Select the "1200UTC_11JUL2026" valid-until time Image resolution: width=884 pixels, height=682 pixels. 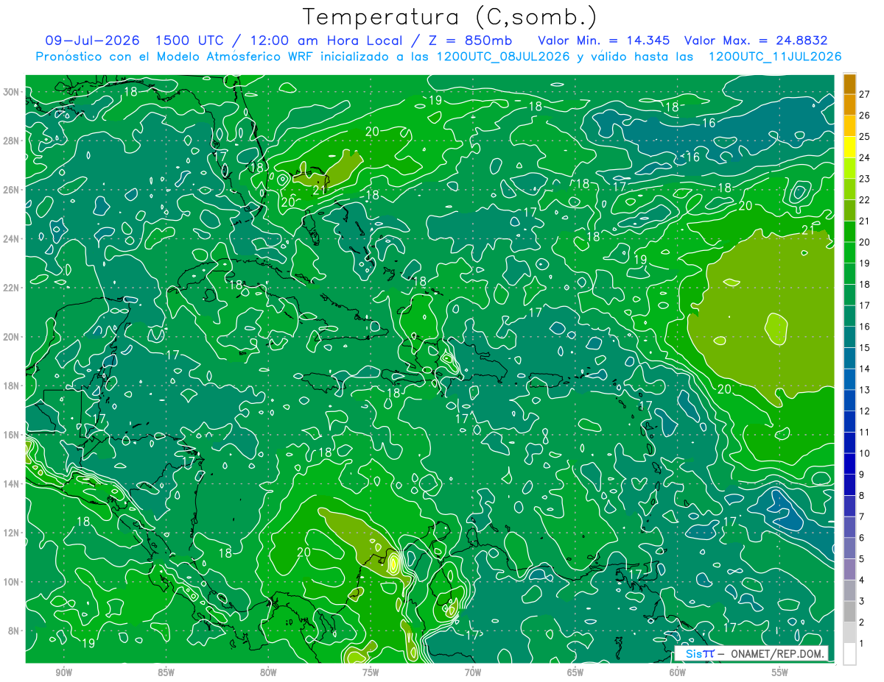point(775,57)
